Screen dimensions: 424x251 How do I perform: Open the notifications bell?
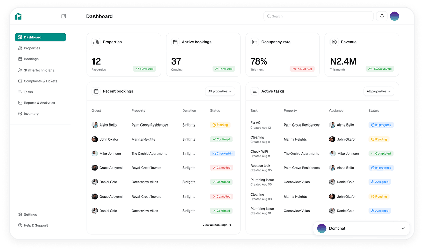click(x=382, y=16)
